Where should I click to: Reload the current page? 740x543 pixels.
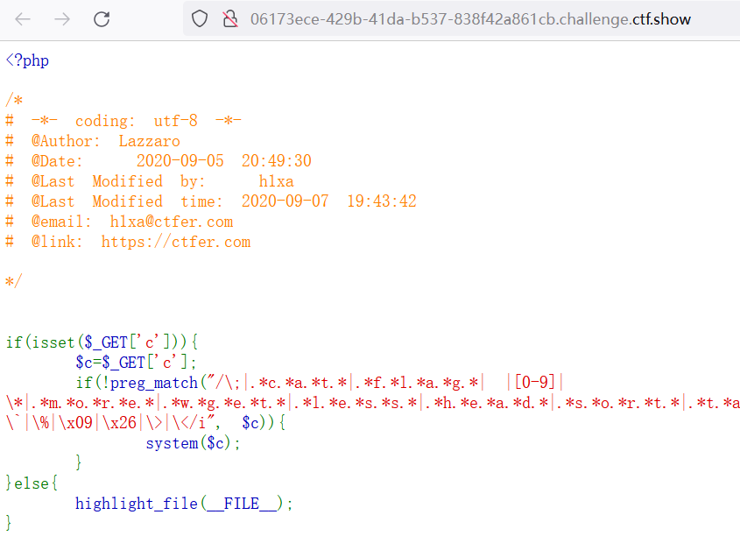(102, 19)
